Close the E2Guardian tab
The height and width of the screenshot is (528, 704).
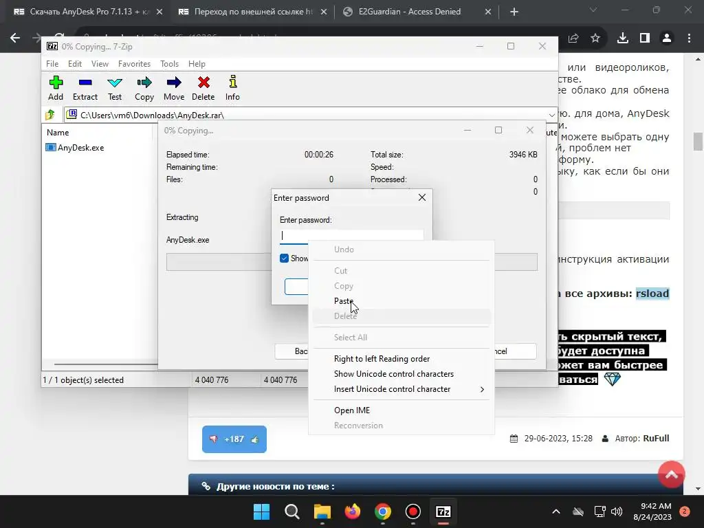click(487, 12)
